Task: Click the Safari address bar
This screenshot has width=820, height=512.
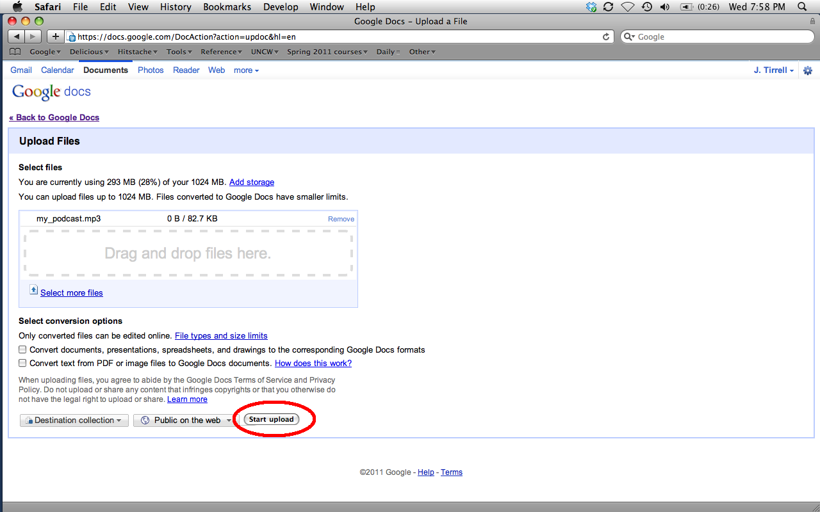Action: click(340, 36)
